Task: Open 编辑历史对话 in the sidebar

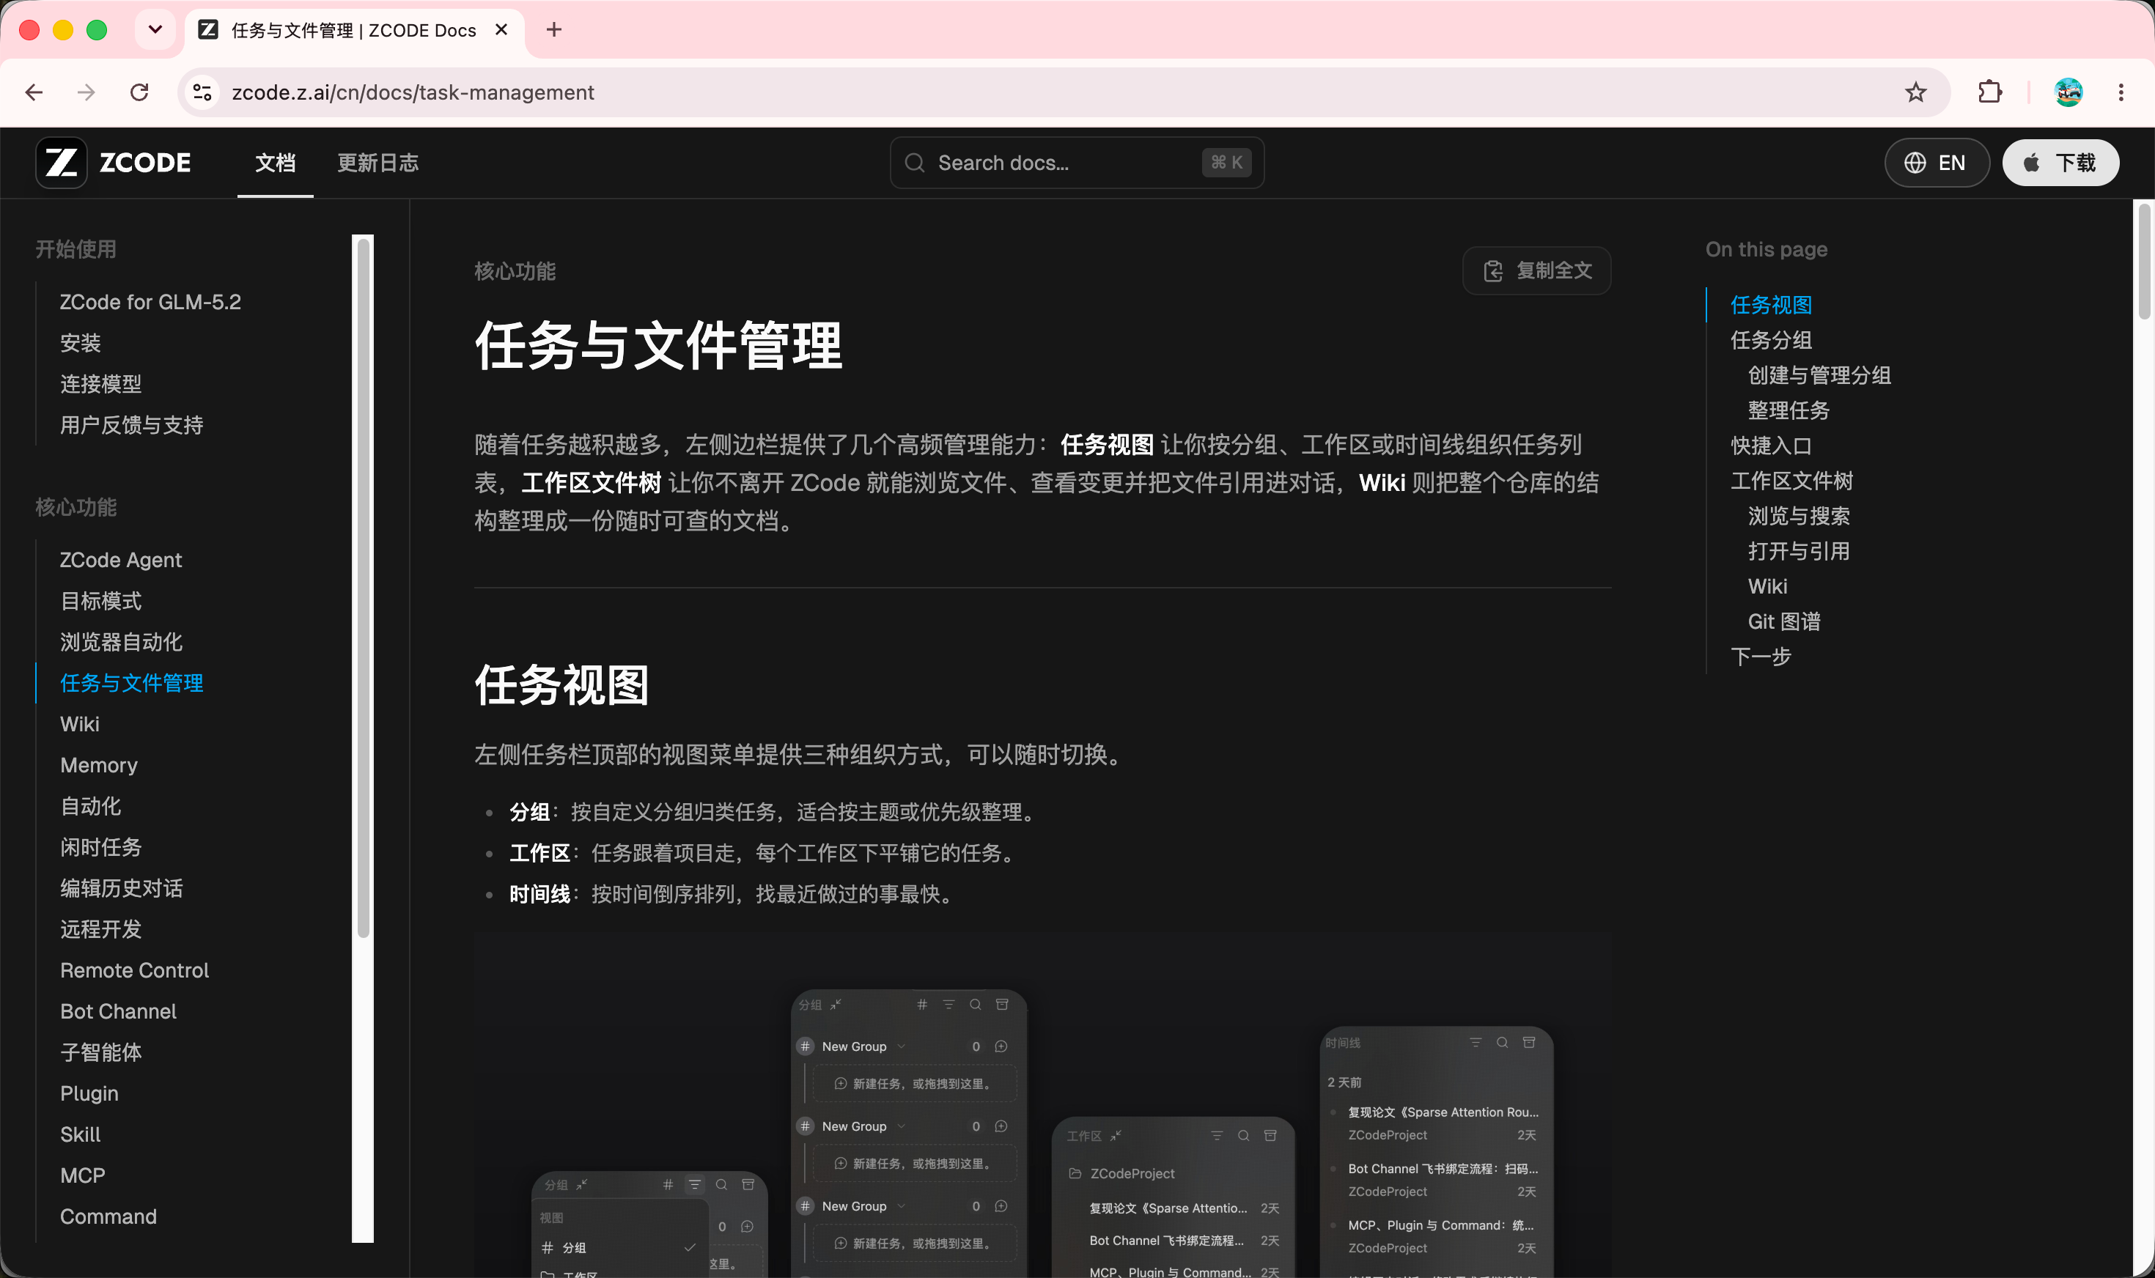Action: coord(122,889)
